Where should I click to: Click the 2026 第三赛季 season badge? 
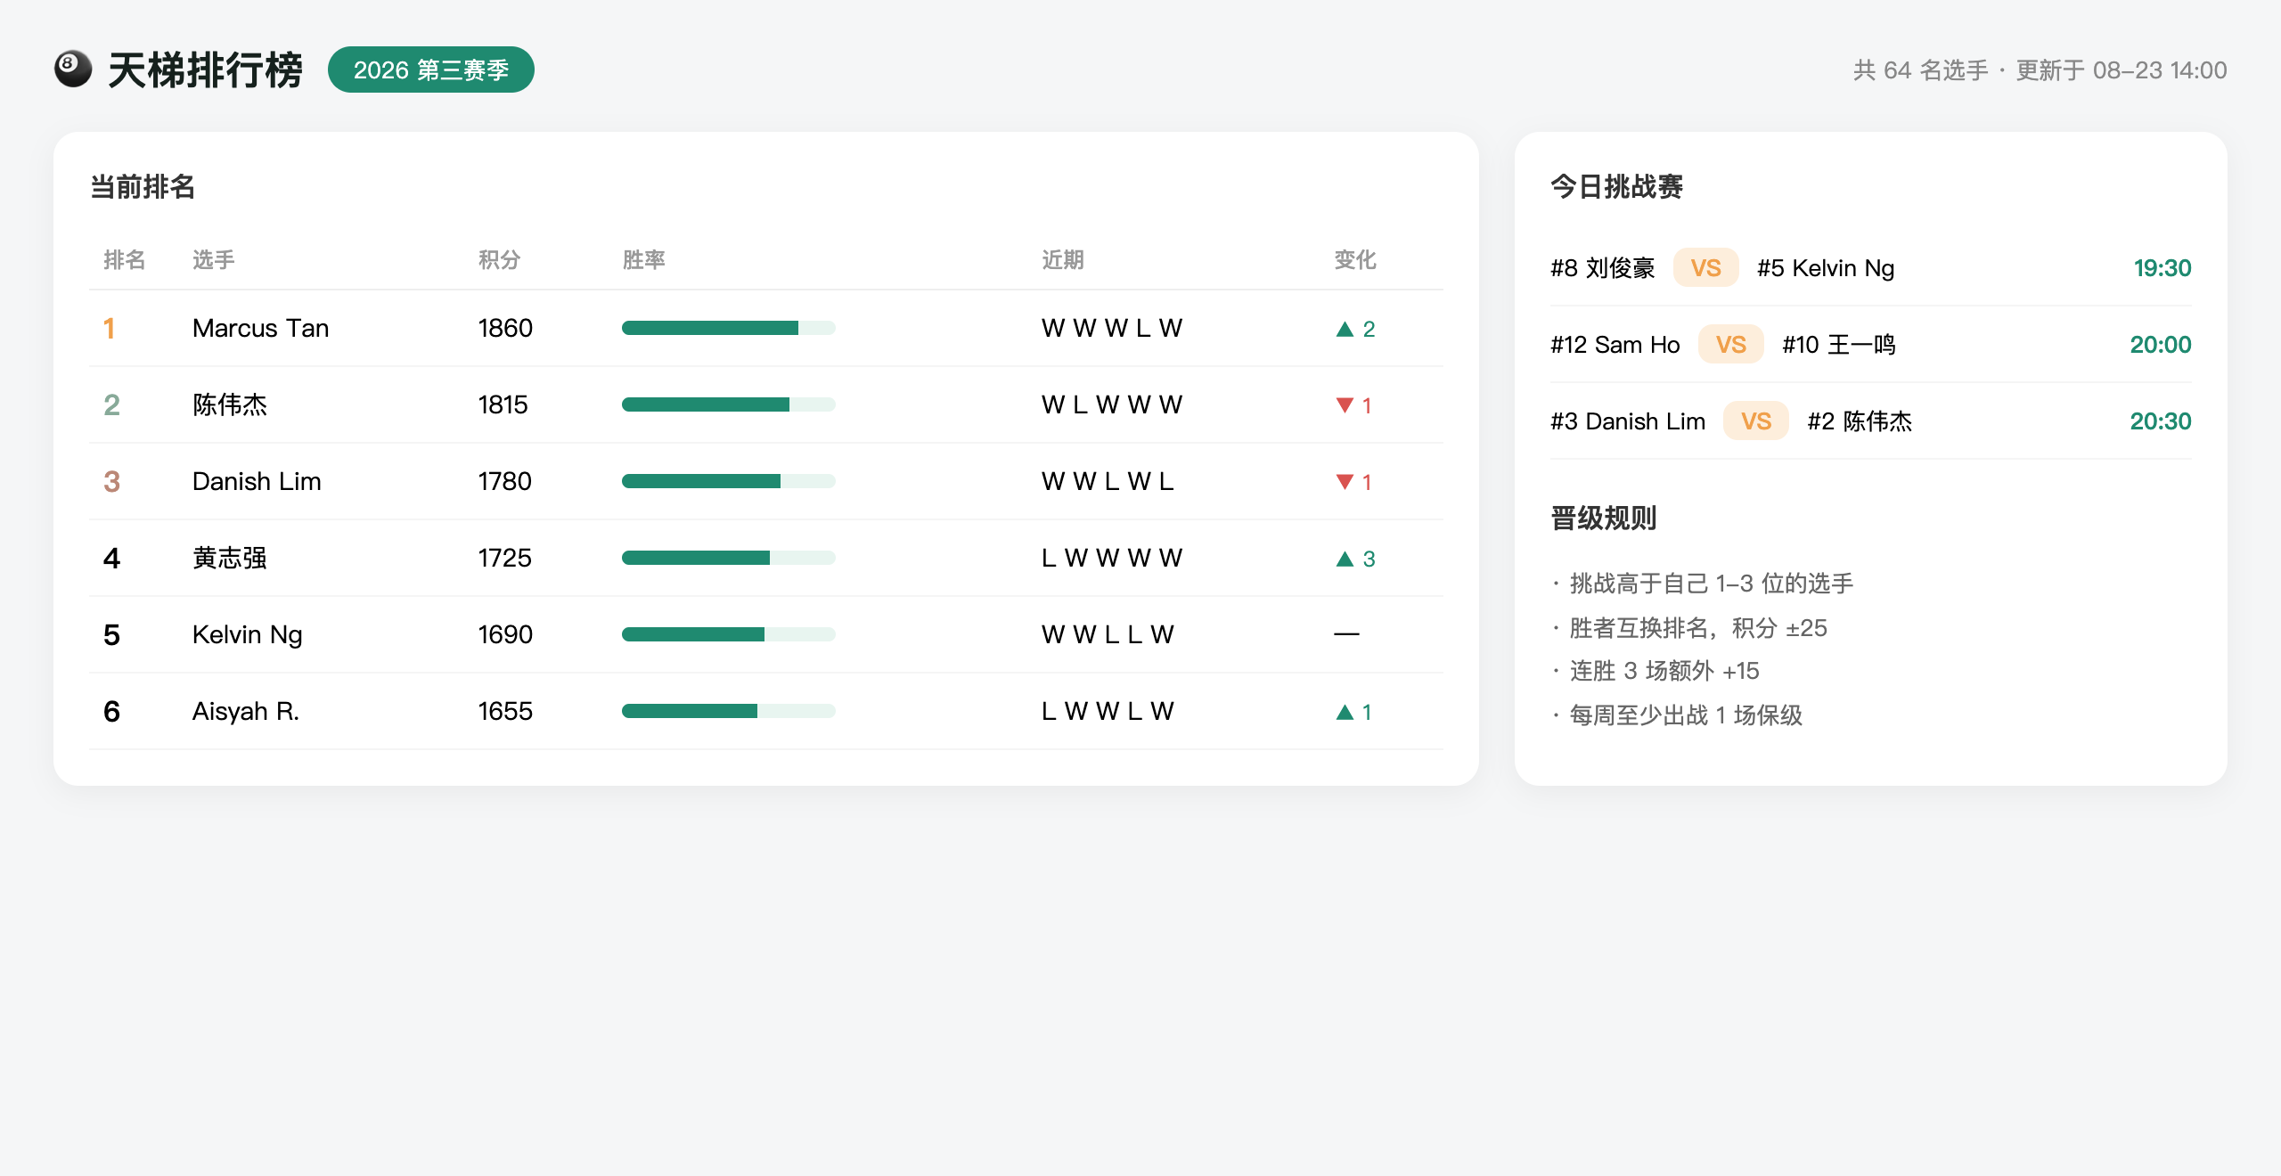click(431, 69)
